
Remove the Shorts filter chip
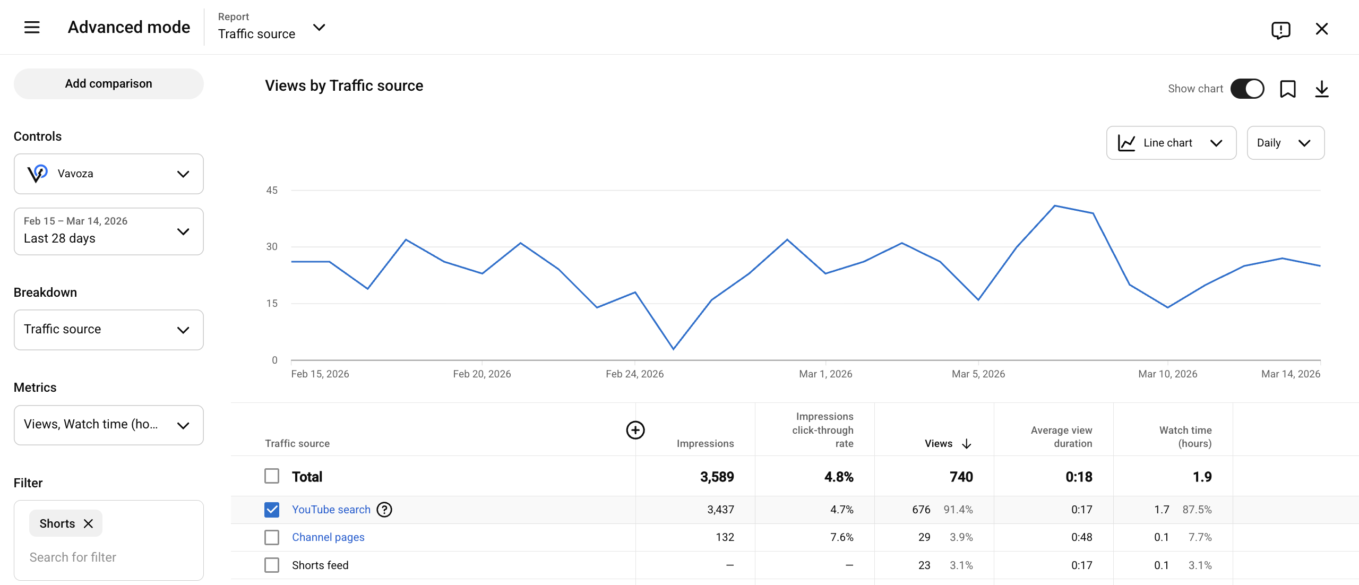point(89,523)
